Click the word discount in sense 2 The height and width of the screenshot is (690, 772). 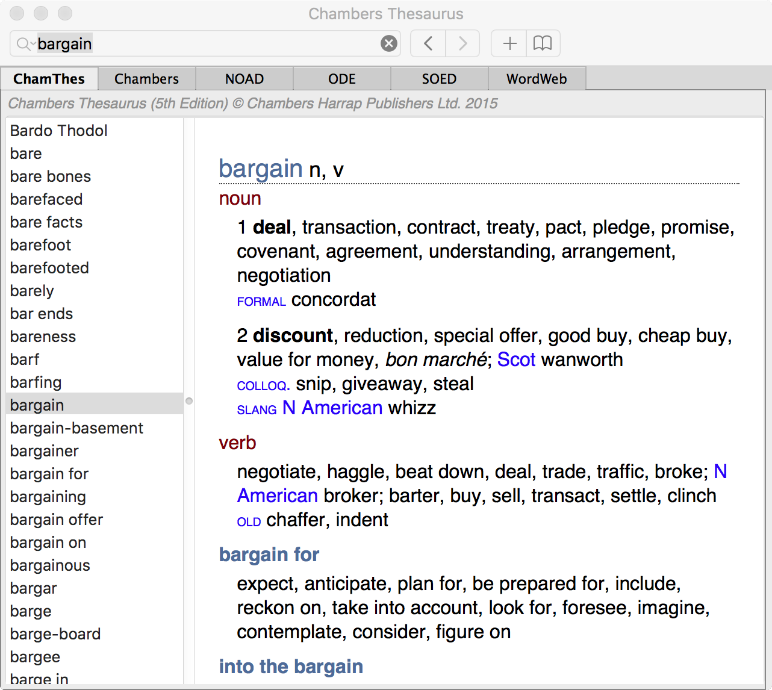[x=293, y=335]
